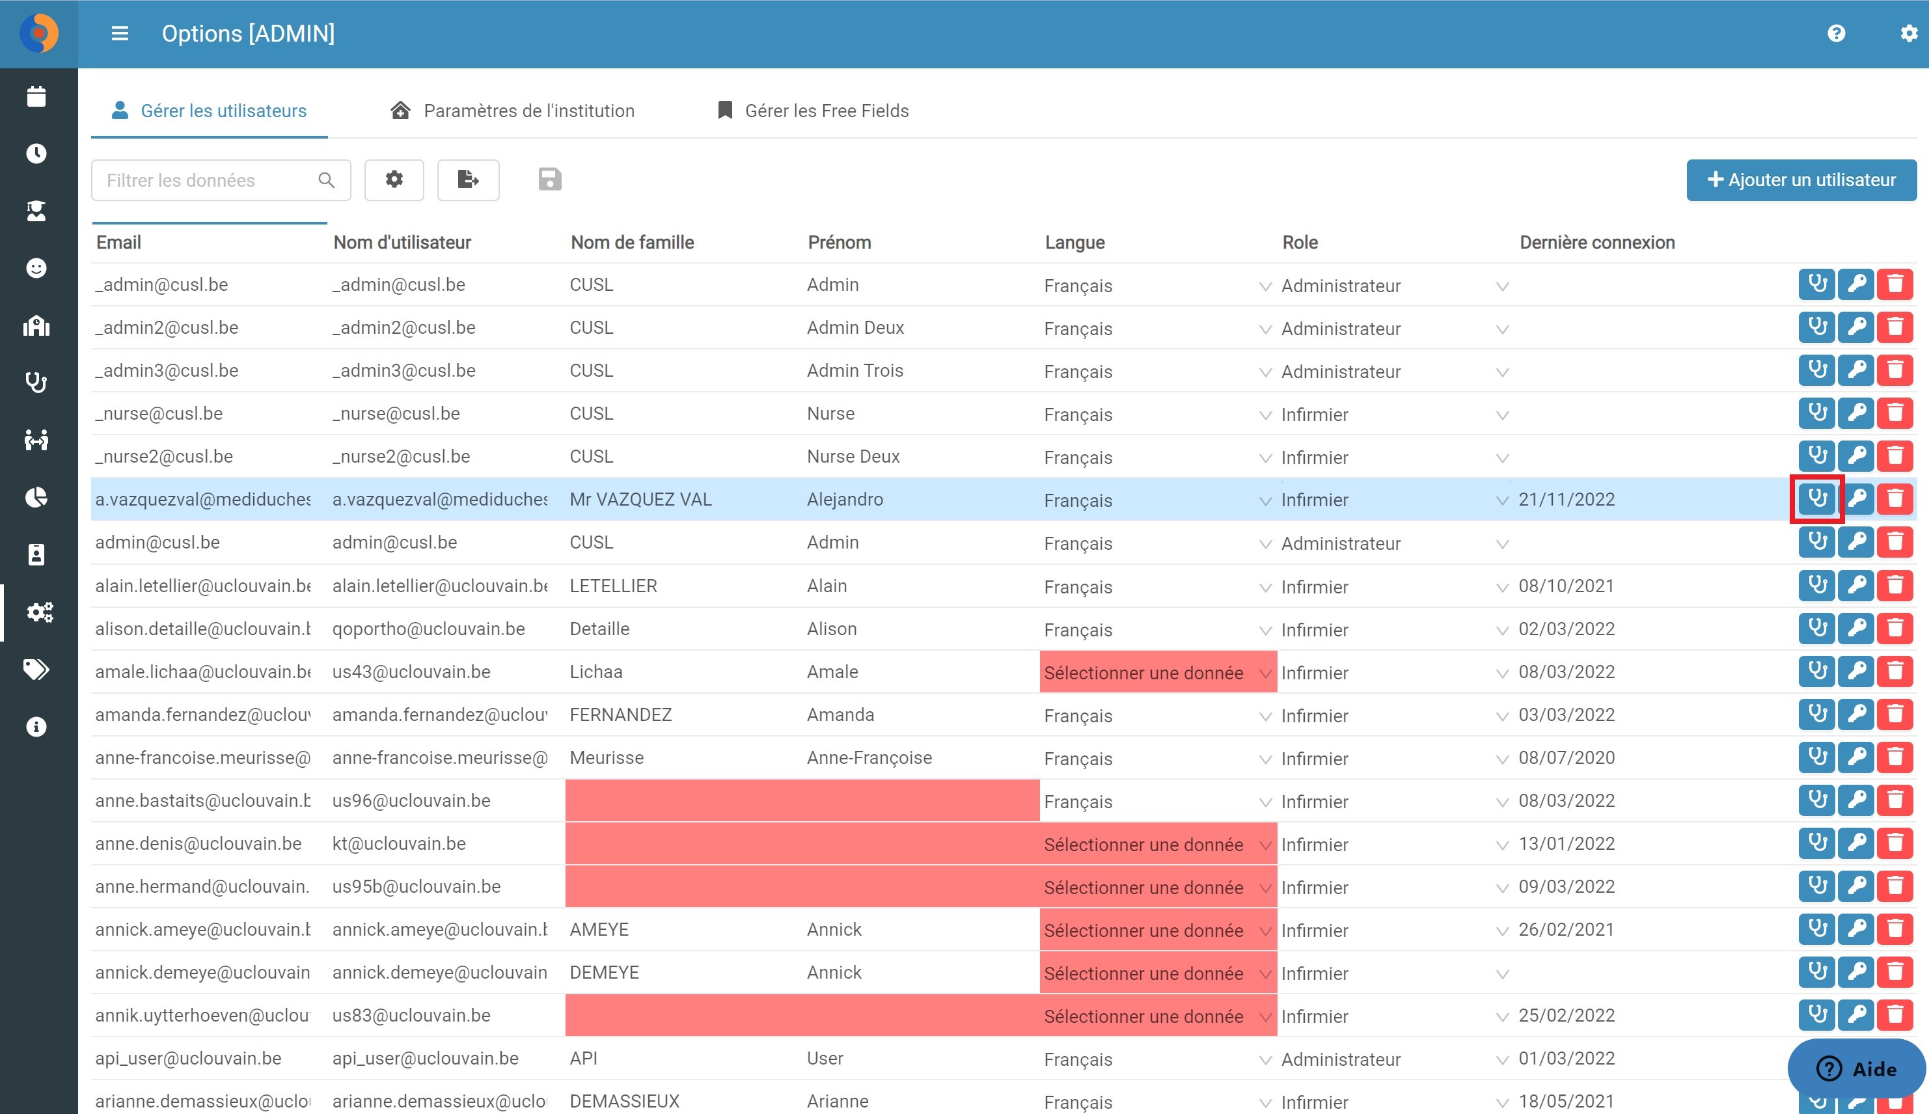This screenshot has width=1929, height=1114.
Task: Sort by Prénom column header
Action: (840, 243)
